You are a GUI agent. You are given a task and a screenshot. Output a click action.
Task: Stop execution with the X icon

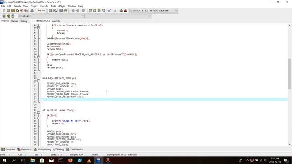[115, 11]
